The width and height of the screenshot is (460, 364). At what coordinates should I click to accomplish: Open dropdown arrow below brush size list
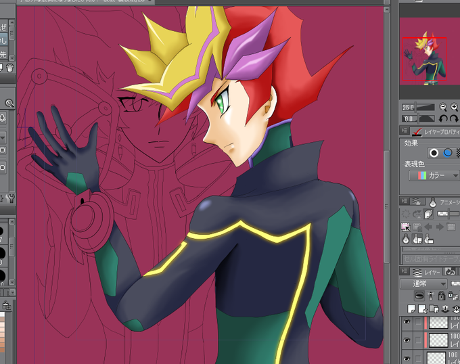(12, 292)
